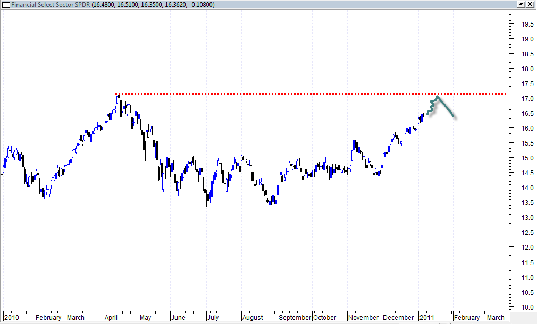Click the 19.5 price level label

[x=527, y=24]
